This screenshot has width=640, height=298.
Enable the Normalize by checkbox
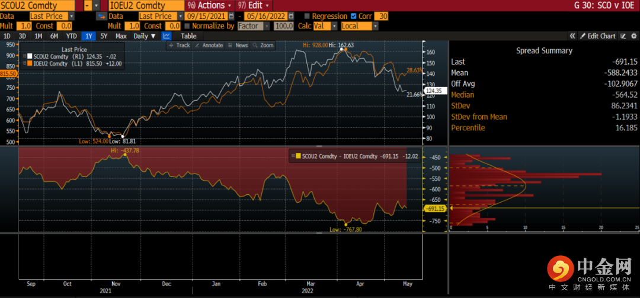[187, 26]
